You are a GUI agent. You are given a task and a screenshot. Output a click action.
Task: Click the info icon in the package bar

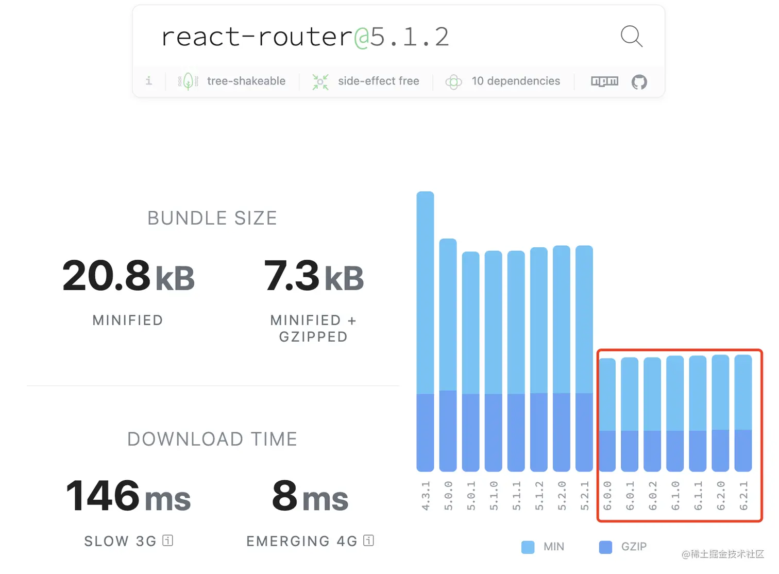pos(149,80)
